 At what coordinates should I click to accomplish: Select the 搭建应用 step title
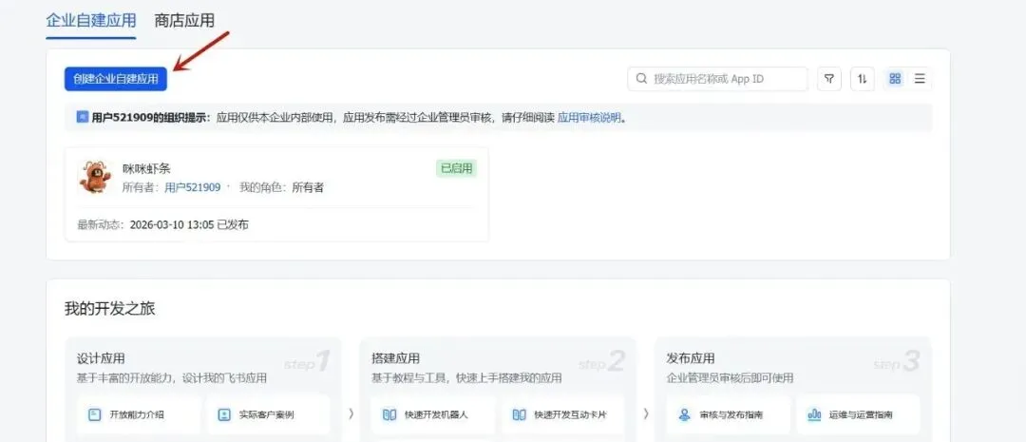click(x=396, y=358)
